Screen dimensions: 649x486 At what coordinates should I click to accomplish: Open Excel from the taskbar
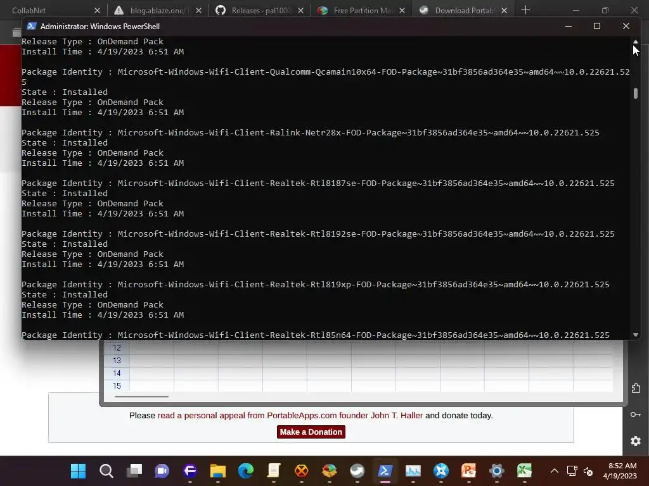pos(524,471)
